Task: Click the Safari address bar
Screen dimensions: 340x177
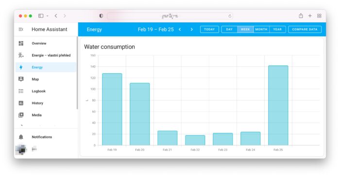Action: tap(170, 16)
